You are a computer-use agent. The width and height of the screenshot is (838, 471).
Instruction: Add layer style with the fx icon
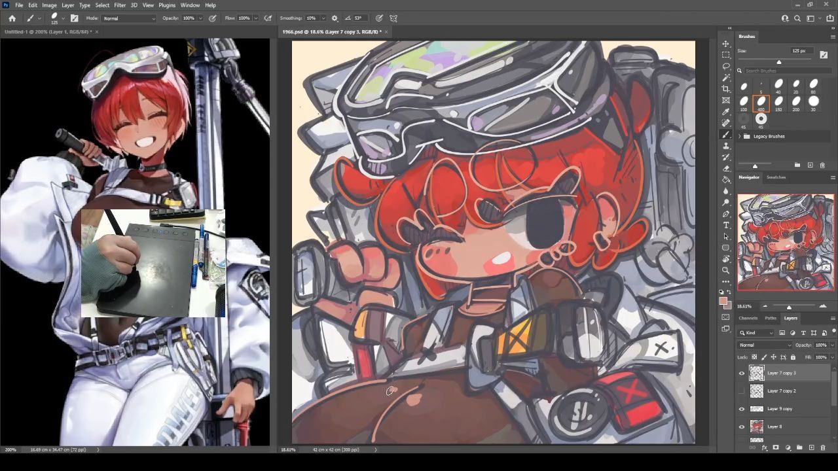pos(764,448)
